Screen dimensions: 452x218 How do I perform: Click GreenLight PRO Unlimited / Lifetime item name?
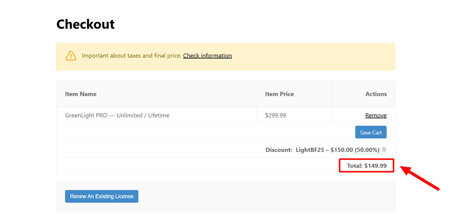117,115
